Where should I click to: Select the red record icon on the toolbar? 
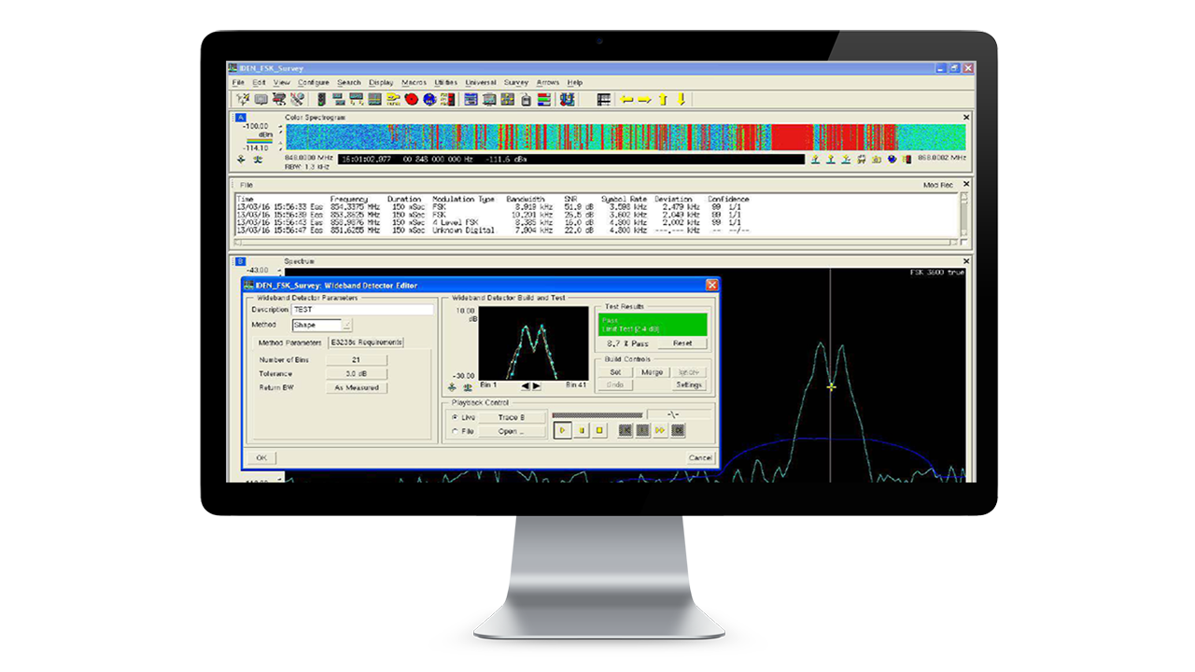[x=410, y=99]
